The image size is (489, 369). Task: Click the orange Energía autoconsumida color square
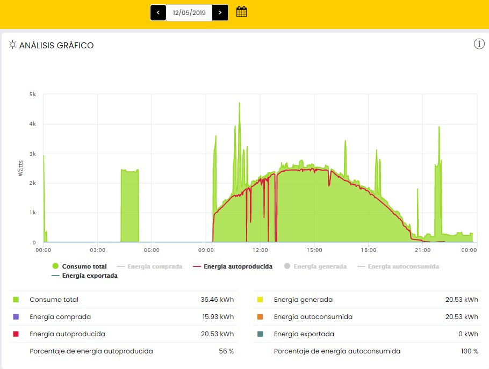pyautogui.click(x=260, y=317)
